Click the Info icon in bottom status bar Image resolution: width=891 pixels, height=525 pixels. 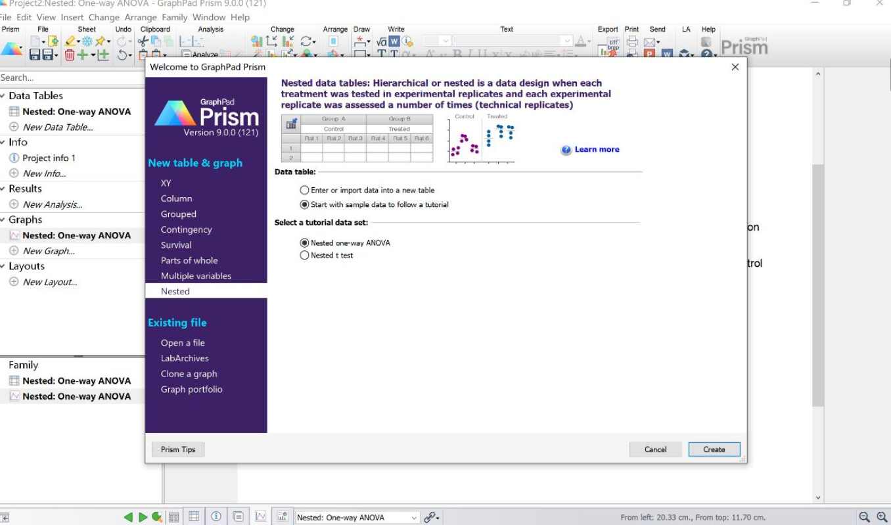click(x=217, y=516)
